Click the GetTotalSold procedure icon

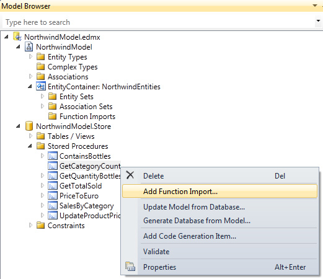coord(53,185)
